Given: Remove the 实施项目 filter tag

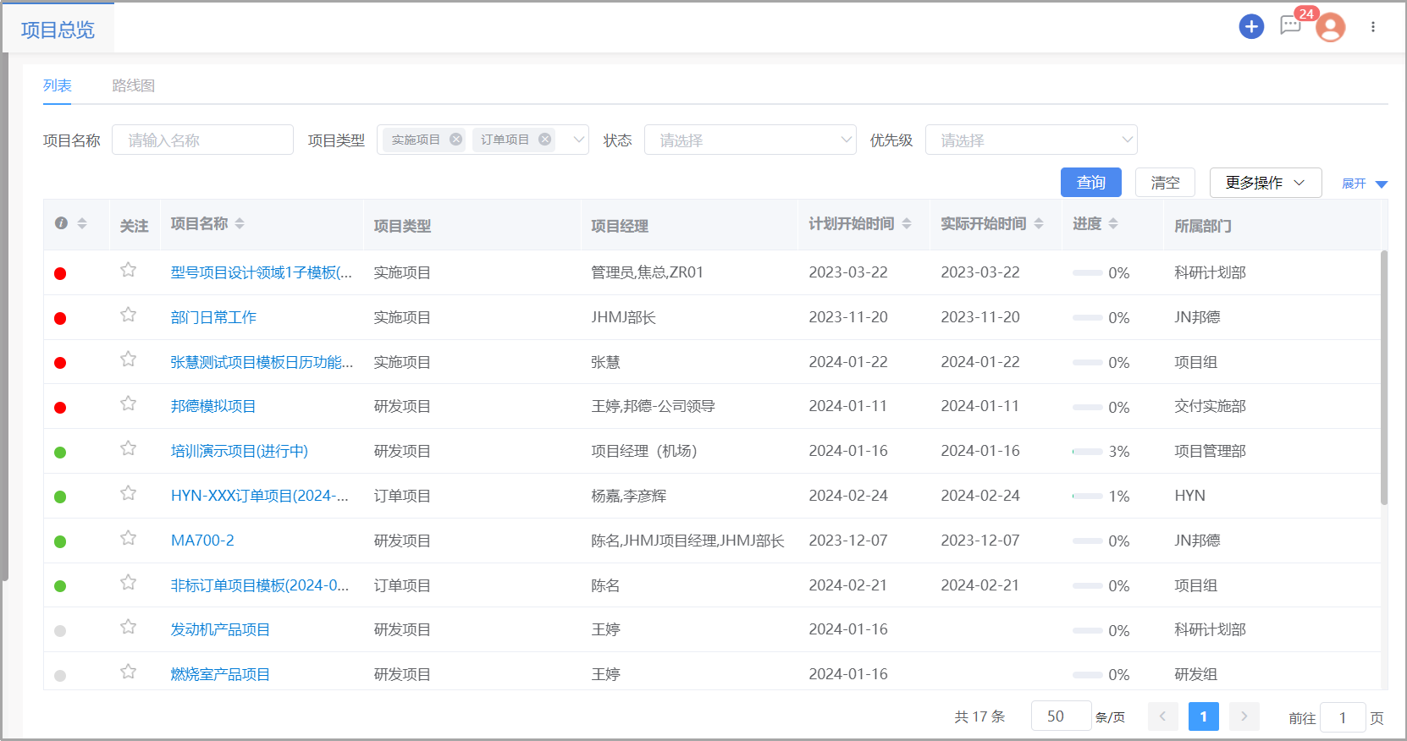Looking at the screenshot, I should 456,140.
